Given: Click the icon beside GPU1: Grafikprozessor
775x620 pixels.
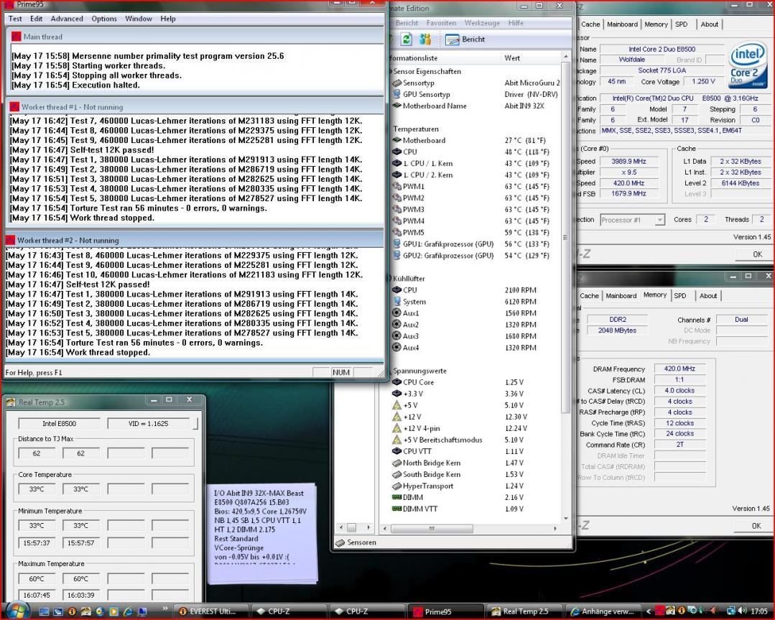Looking at the screenshot, I should click(396, 244).
